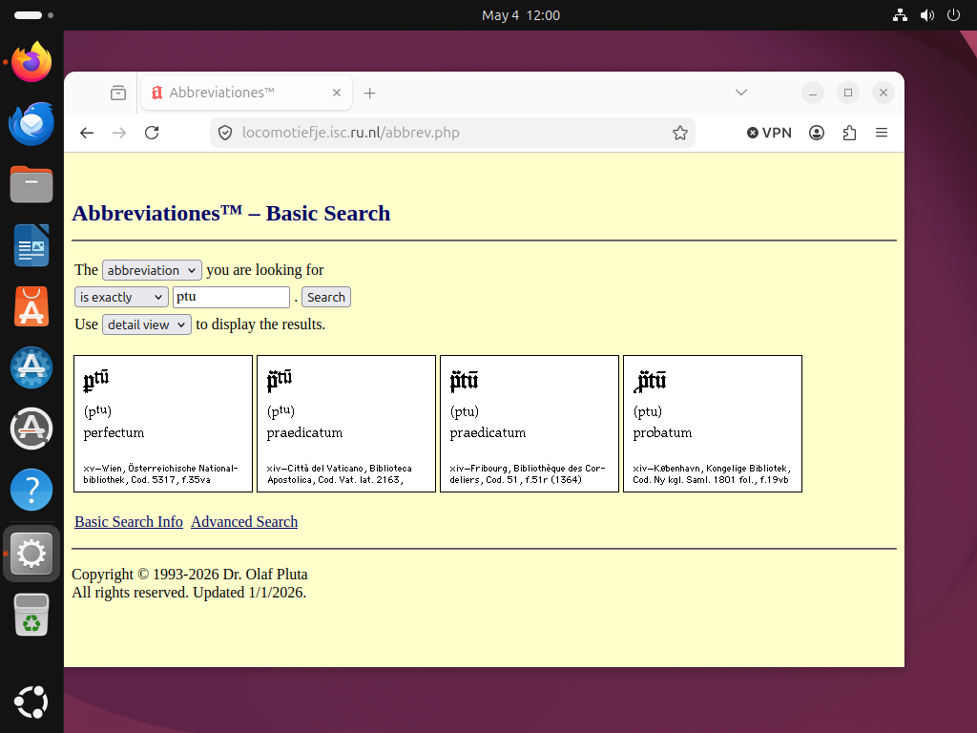Bookmark this page with the star icon
Screen dimensions: 977x733
click(x=679, y=133)
